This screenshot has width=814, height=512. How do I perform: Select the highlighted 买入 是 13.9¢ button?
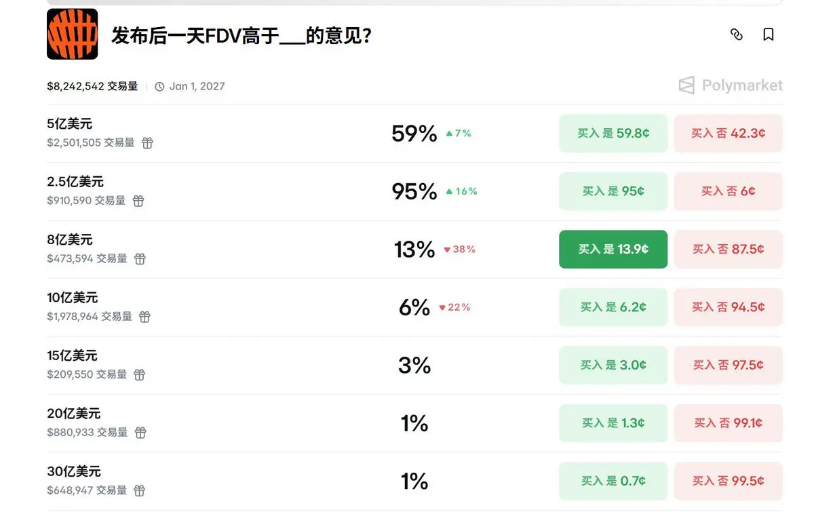[613, 250]
